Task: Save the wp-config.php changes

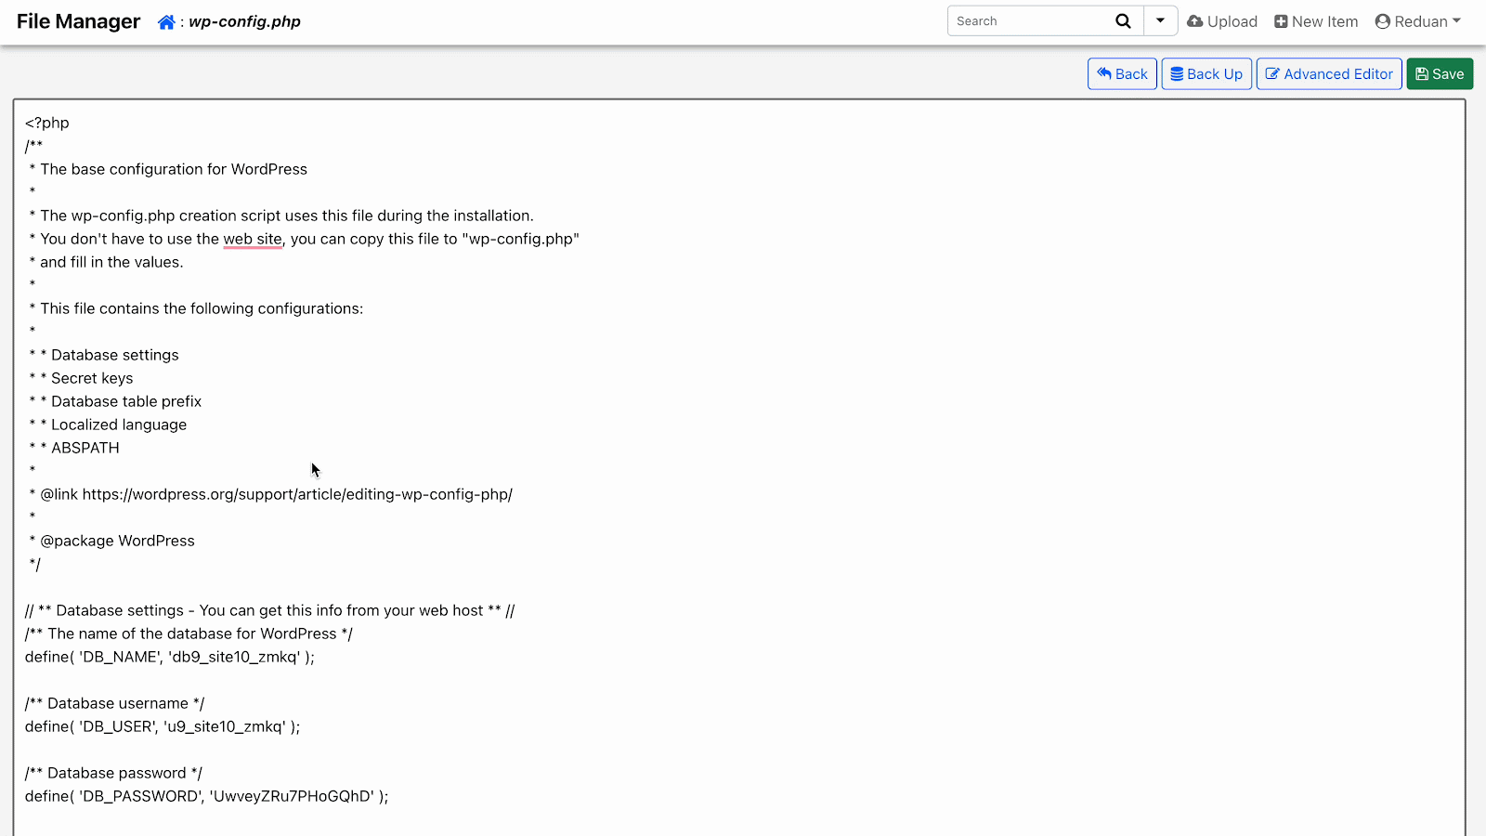Action: 1440,73
